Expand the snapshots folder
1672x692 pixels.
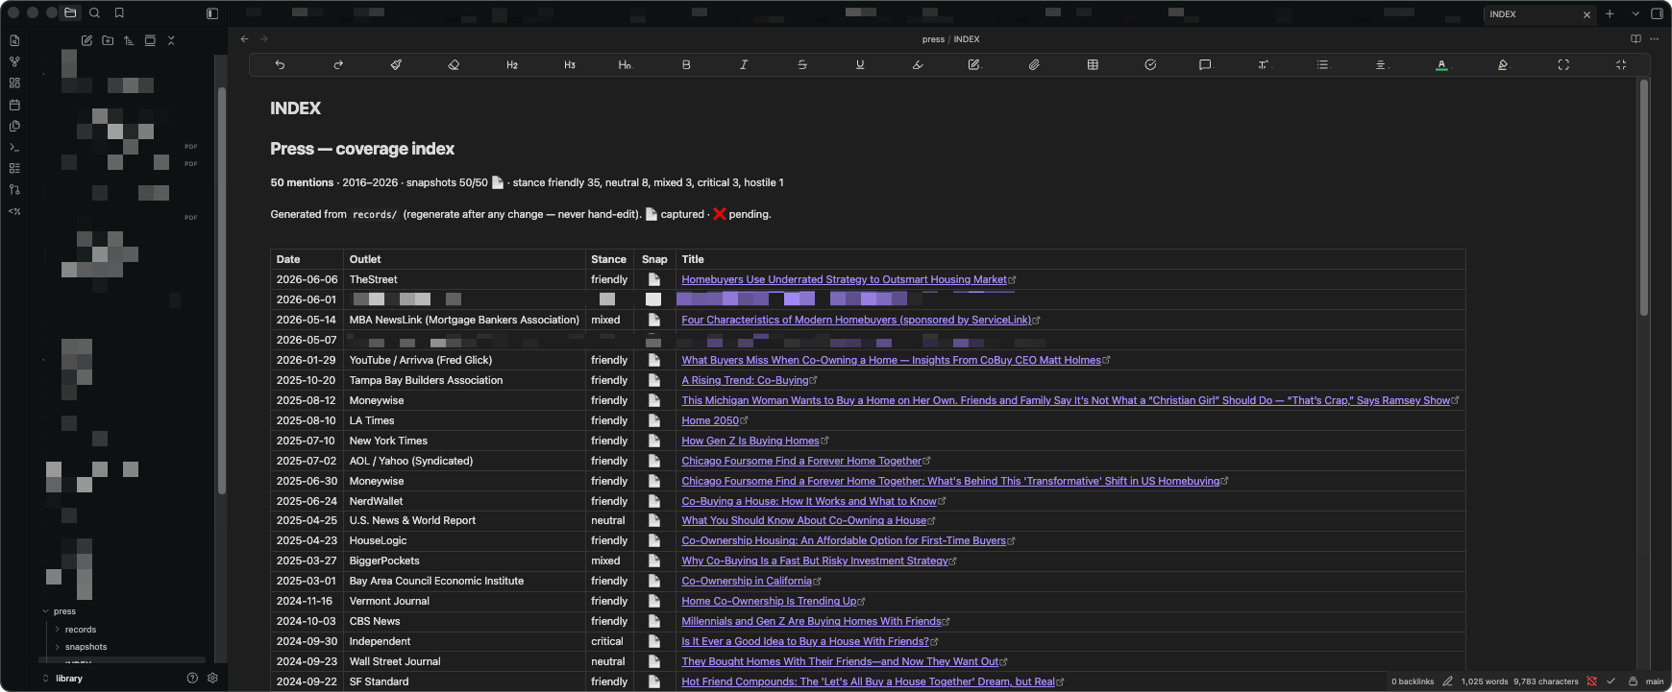coord(86,647)
